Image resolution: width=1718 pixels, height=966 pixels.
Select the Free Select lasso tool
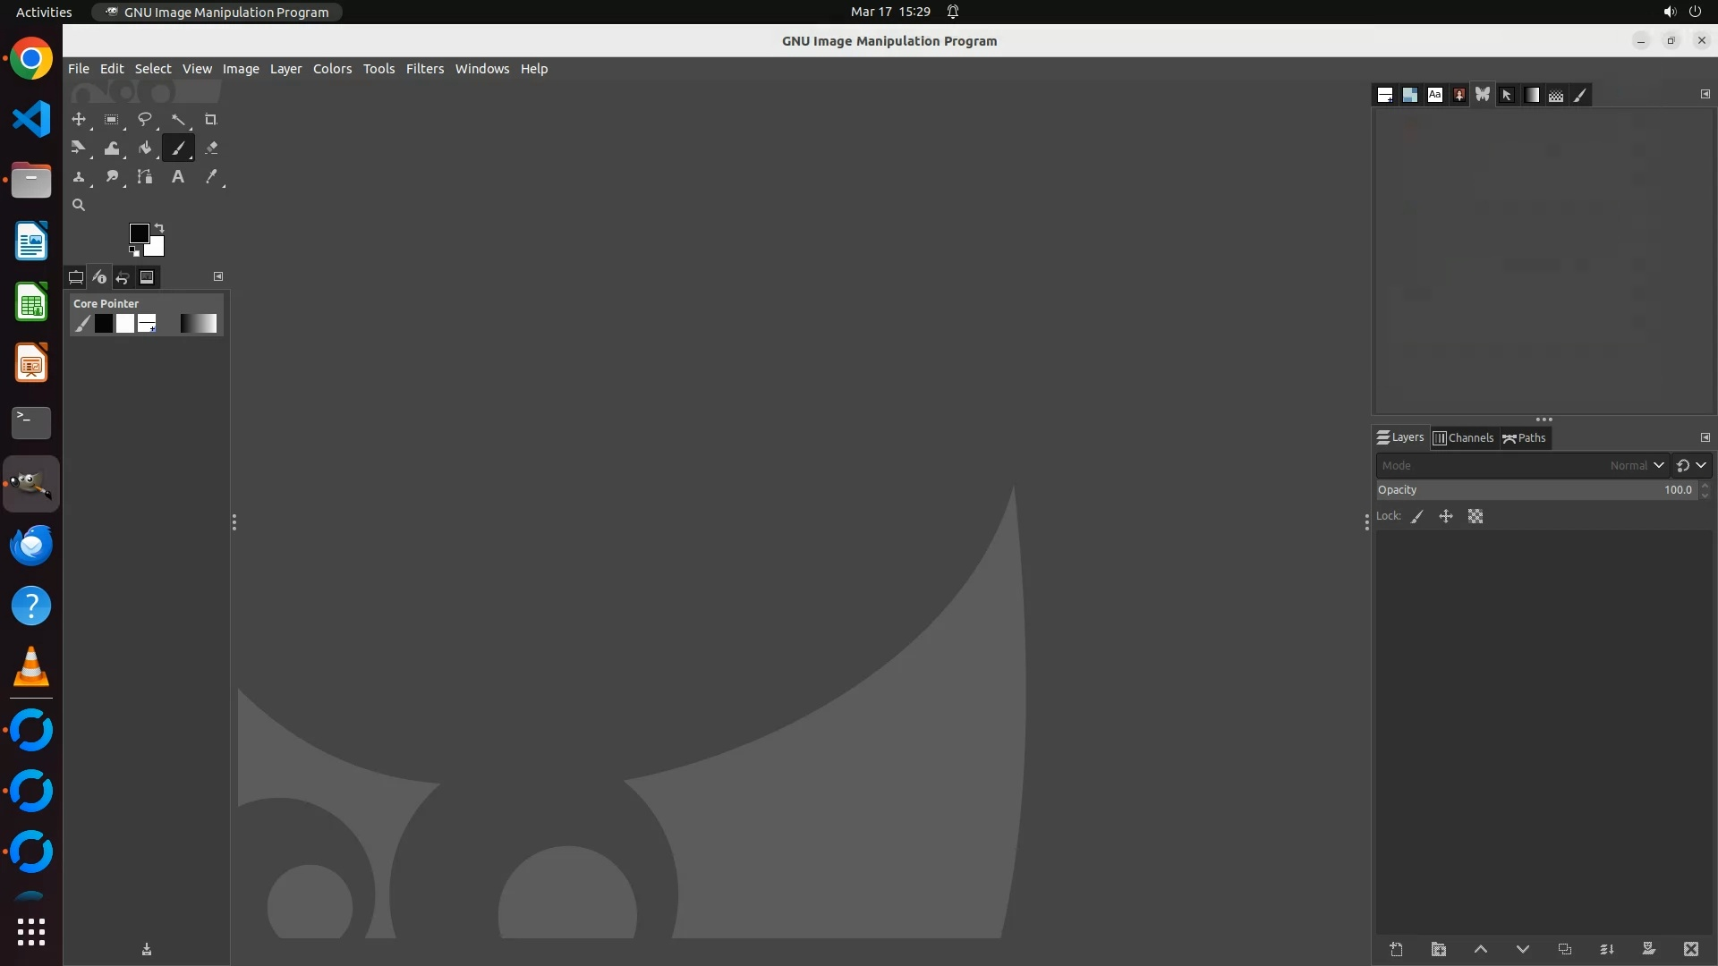(144, 119)
